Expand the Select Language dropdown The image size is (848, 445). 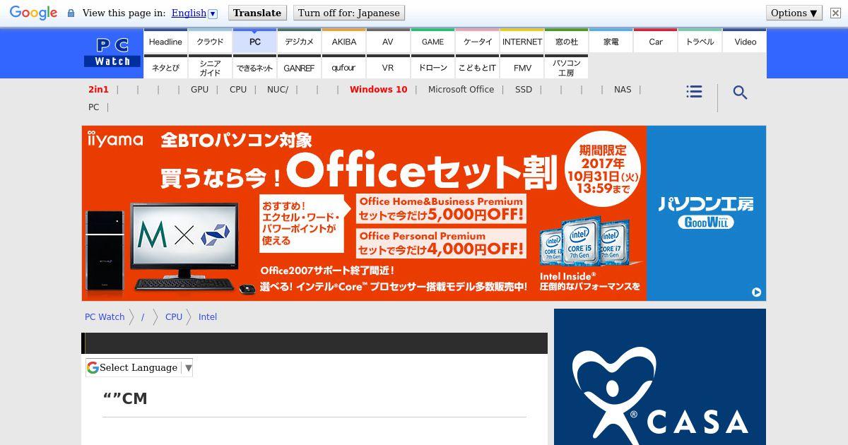(139, 367)
